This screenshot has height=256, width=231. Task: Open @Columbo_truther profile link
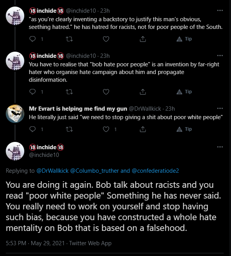tap(94, 170)
